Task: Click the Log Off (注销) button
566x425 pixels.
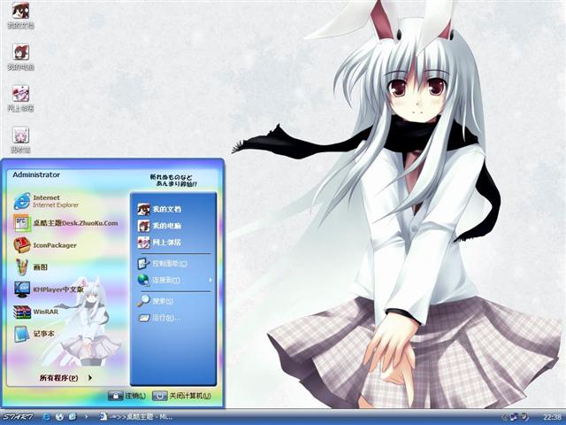Action: click(127, 396)
